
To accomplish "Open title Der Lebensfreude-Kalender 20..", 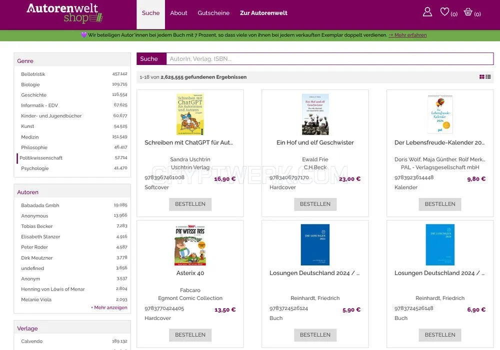I will pyautogui.click(x=439, y=142).
